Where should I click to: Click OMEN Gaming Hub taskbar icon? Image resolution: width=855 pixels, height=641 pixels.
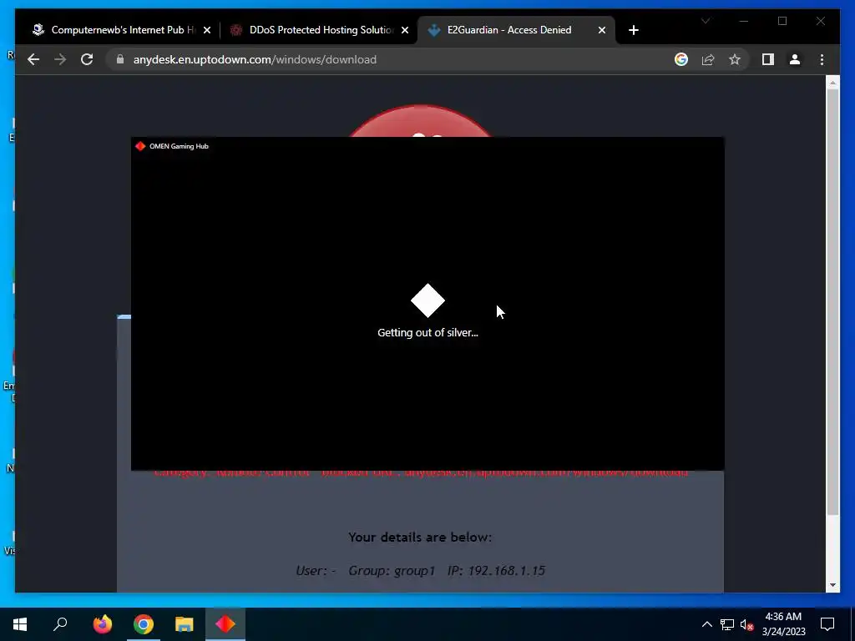[x=225, y=624]
